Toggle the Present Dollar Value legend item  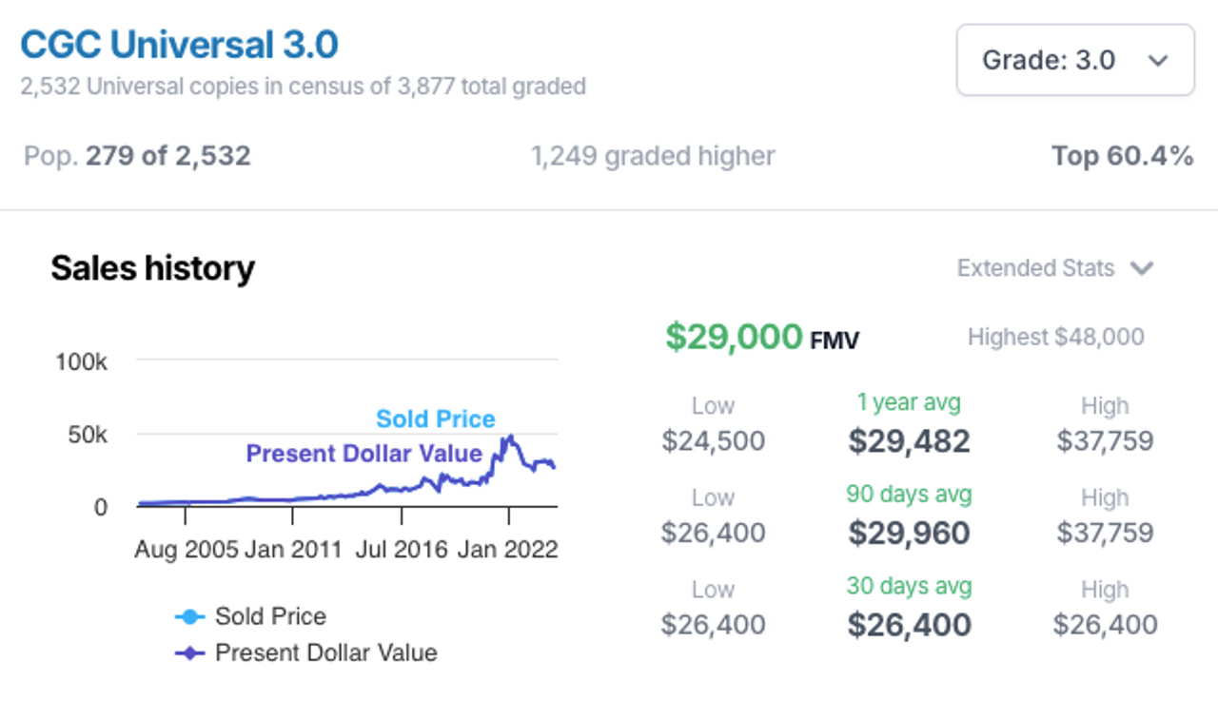click(x=306, y=652)
